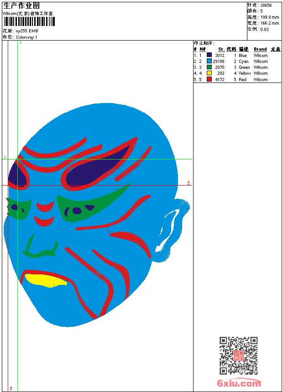This screenshot has height=392, width=283.
Task: Click Wilcom brand in the Blue row
Action: [x=261, y=55]
